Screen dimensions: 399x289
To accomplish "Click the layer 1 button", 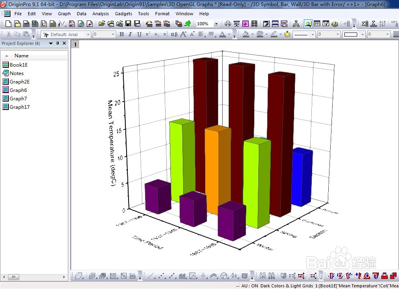I will pos(75,45).
